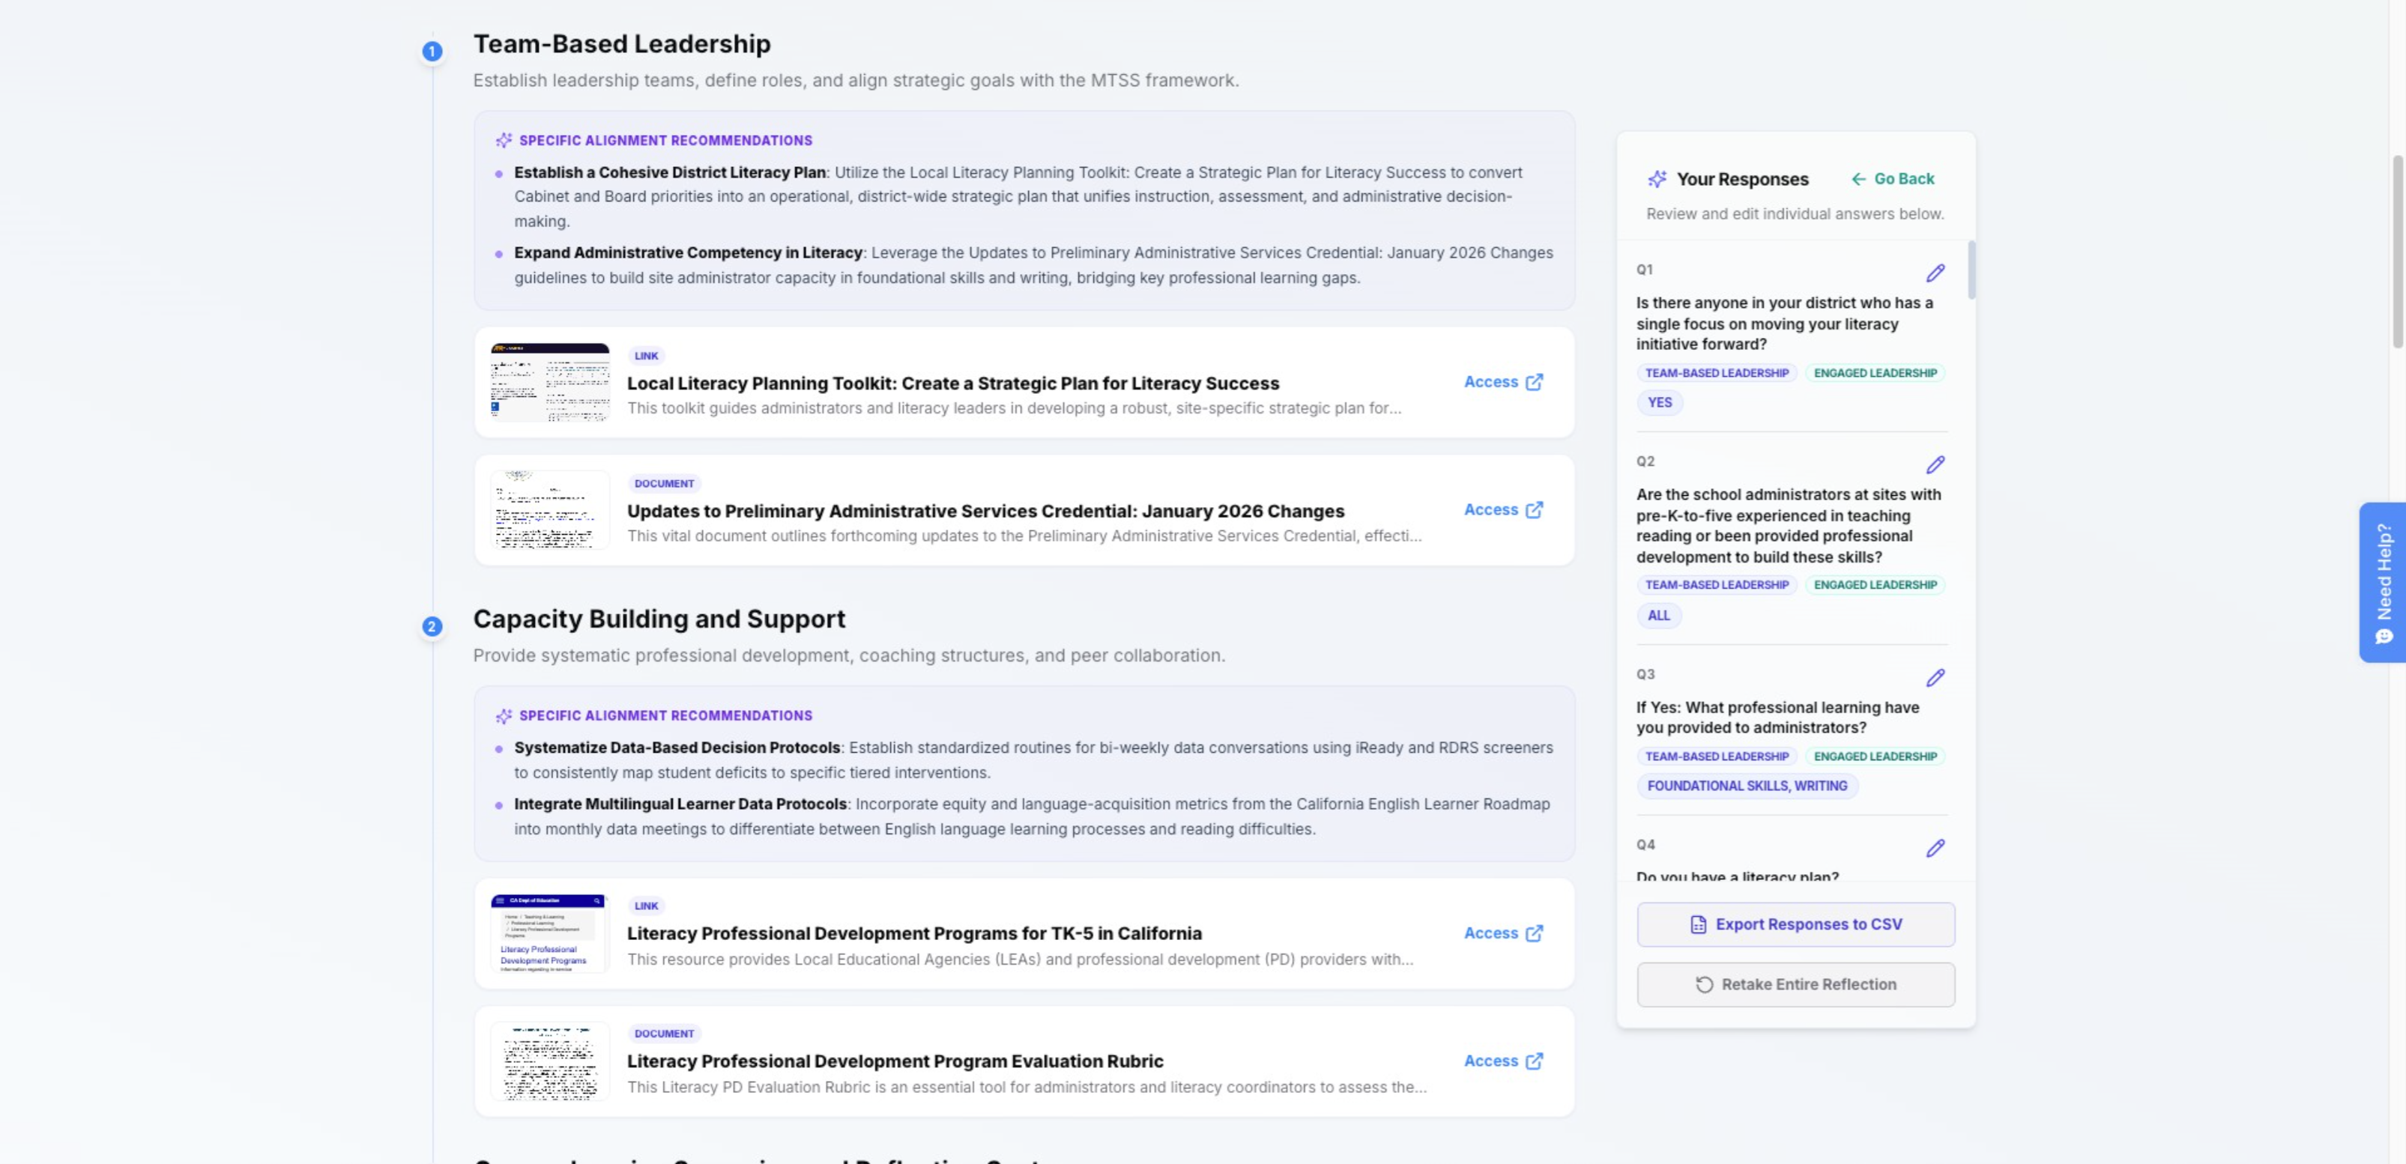This screenshot has height=1164, width=2406.
Task: Click Specific Alignment Recommendations header under Team-Based Leadership
Action: coord(665,140)
